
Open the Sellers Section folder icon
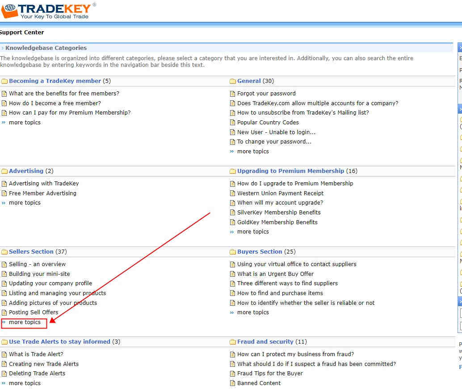[4, 252]
